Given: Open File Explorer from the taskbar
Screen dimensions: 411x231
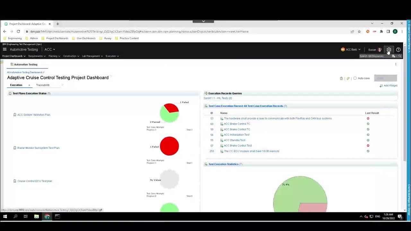Looking at the screenshot, I should point(36,217).
